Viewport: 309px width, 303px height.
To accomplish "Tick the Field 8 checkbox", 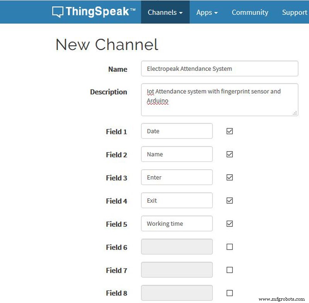I will click(229, 293).
